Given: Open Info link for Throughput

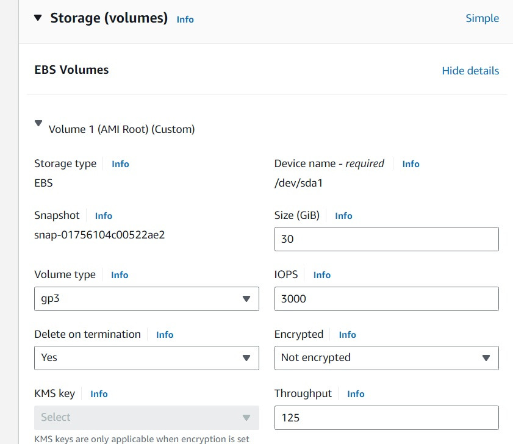Looking at the screenshot, I should [356, 394].
